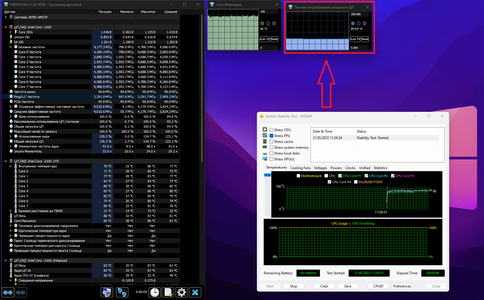
Task: Expand the Core VIDs row
Action: (11, 32)
